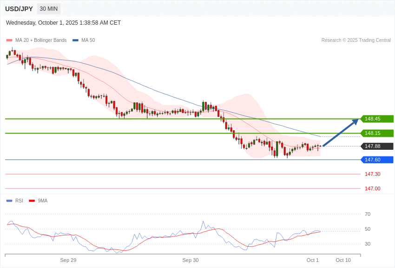Click the Sep 29 date axis label

pyautogui.click(x=68, y=260)
